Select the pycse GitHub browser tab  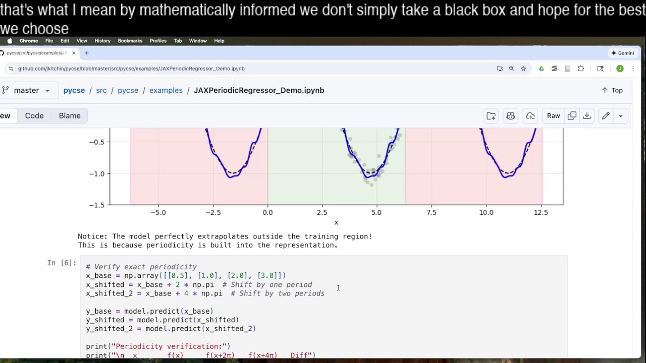pos(36,53)
